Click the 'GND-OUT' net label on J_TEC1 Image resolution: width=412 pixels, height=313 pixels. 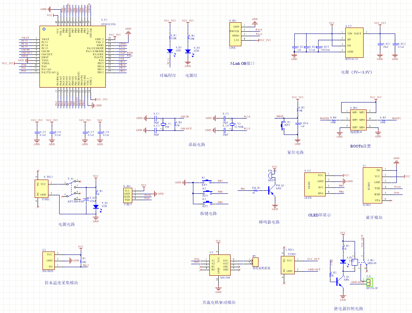coord(314,270)
